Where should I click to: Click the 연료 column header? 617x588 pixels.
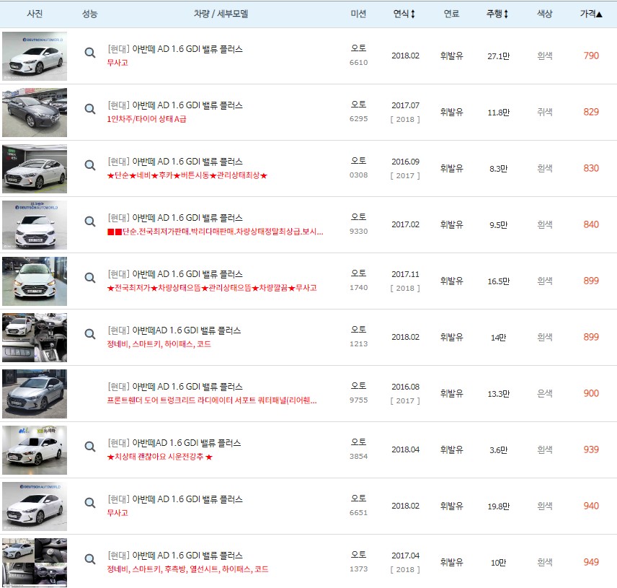click(451, 14)
